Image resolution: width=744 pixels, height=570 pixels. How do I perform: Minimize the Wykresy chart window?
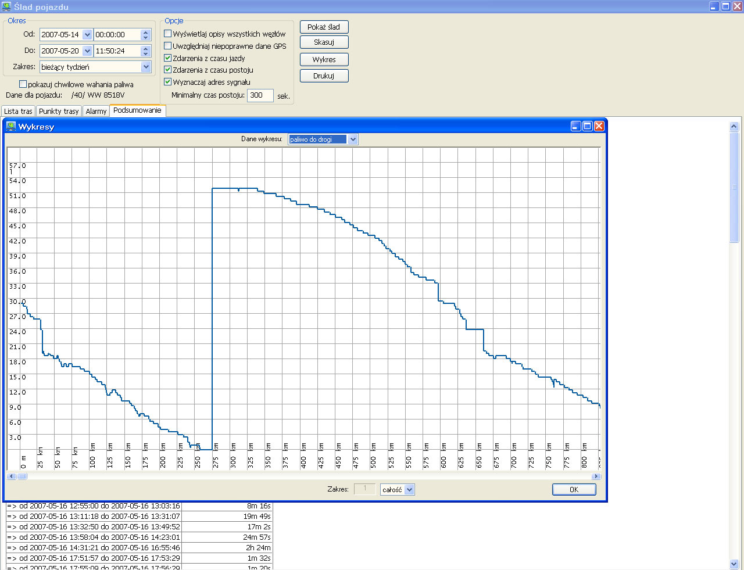575,126
